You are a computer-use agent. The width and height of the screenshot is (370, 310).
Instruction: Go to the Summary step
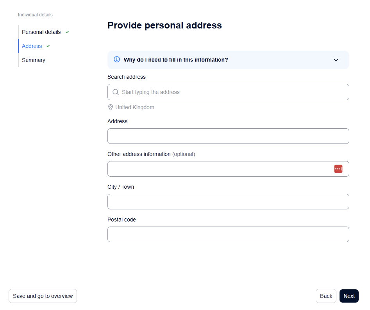pos(34,60)
